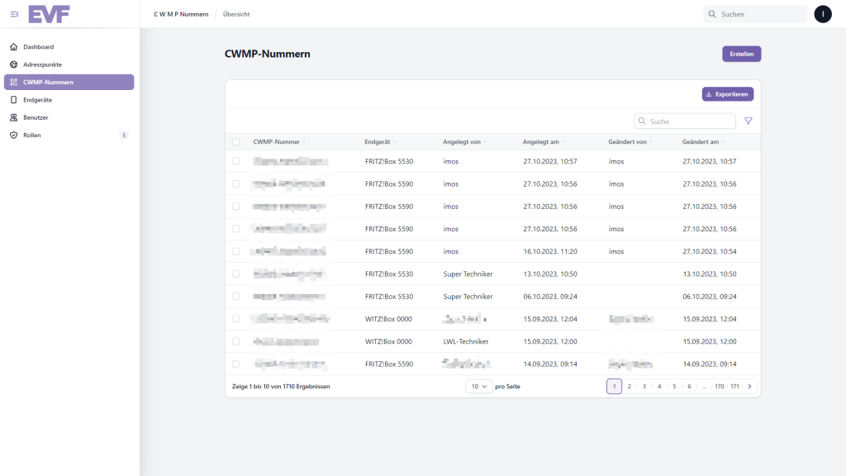Click Super Techniker in 13.10.2023 row
This screenshot has height=476, width=846.
(x=468, y=274)
